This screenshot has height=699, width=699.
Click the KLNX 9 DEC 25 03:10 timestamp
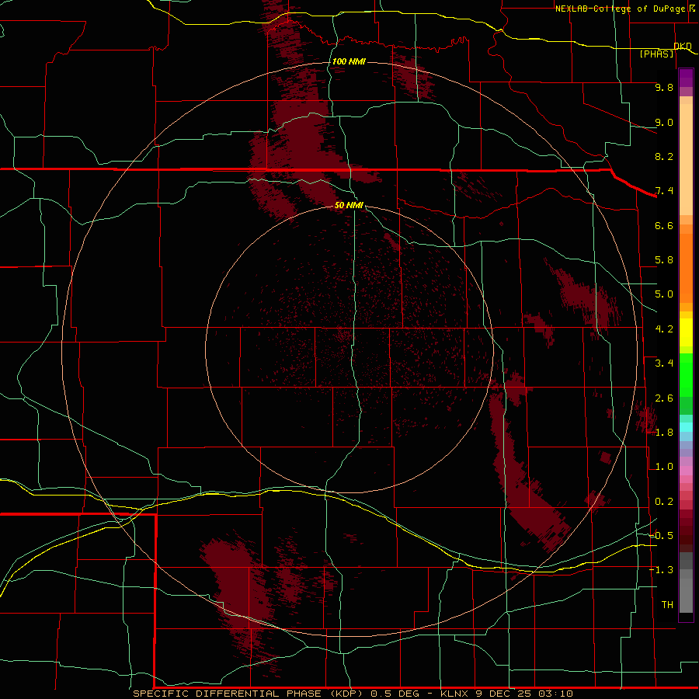(x=506, y=694)
